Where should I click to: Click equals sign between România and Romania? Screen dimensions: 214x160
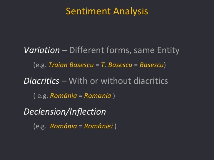[x=80, y=96]
